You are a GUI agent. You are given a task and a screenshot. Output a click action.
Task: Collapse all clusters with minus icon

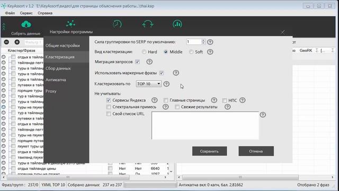[x=6, y=42]
